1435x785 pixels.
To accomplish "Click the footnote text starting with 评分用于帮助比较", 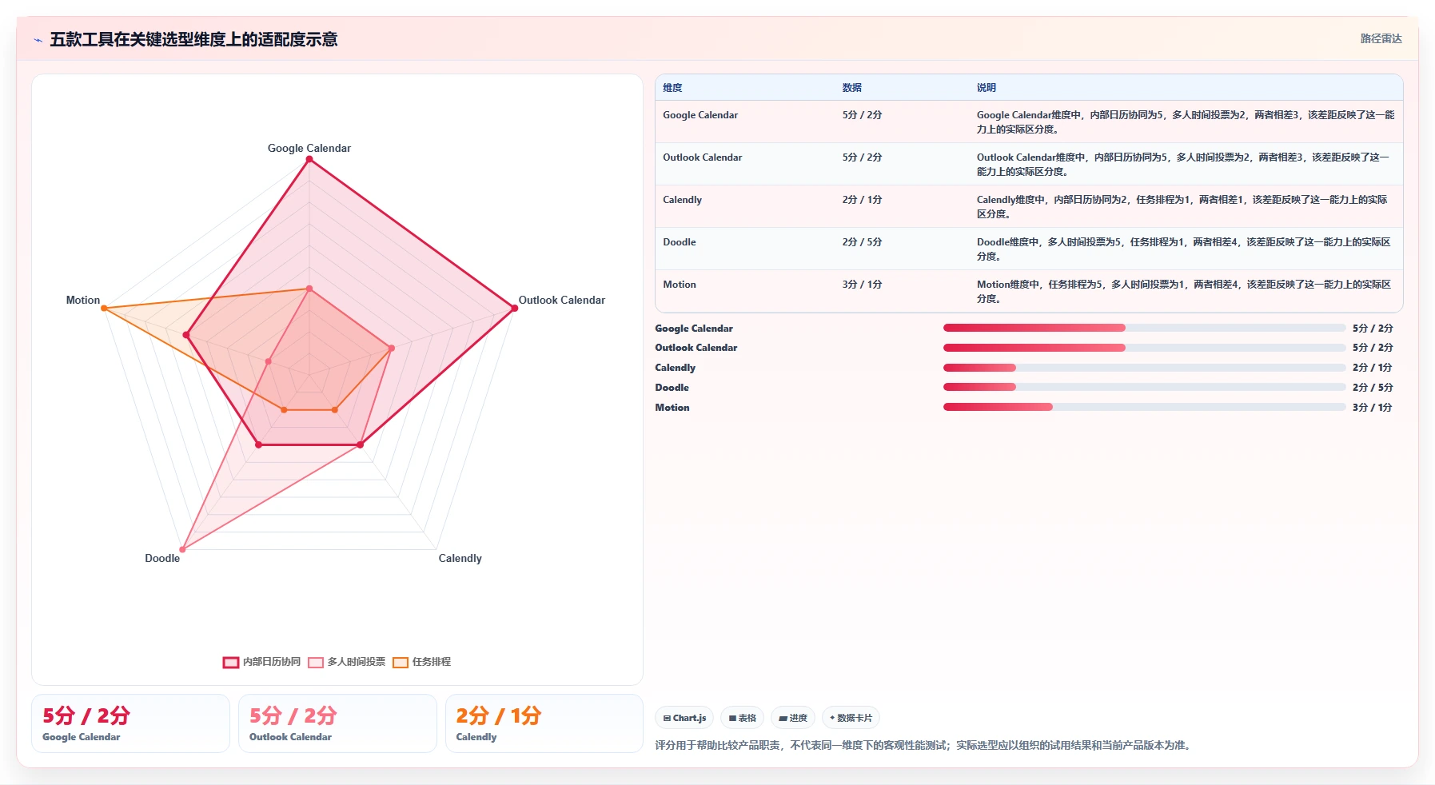I will [925, 745].
